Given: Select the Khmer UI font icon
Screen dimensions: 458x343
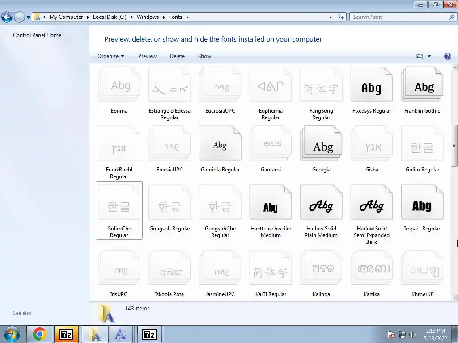Looking at the screenshot, I should [x=422, y=268].
